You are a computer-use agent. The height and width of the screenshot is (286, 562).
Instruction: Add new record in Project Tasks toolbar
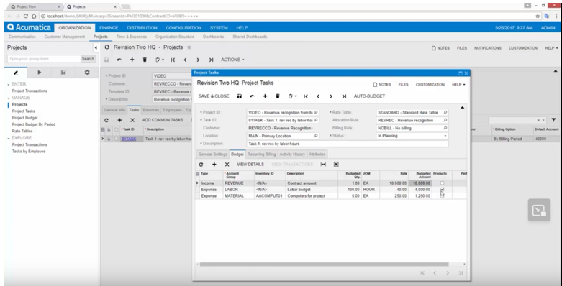coord(265,96)
